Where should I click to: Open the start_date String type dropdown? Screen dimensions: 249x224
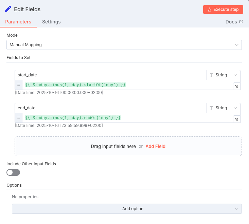(223, 75)
